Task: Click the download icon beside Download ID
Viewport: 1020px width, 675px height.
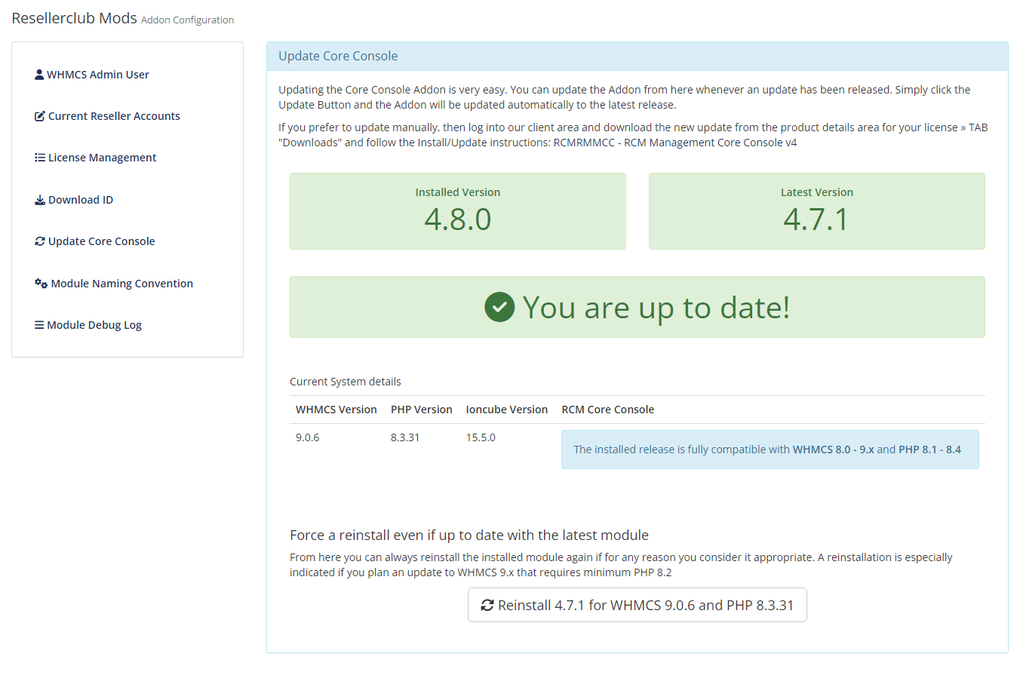Action: (40, 200)
